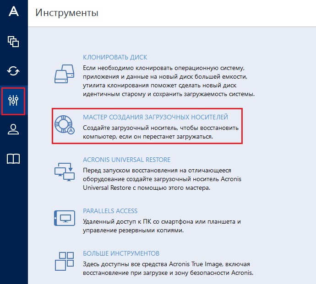The image size is (316, 284).
Task: Click description starting 'Если необходимо клонировать'
Action: (169, 81)
